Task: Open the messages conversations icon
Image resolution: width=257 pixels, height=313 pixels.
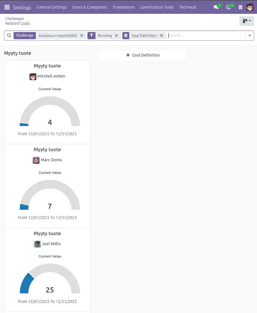Action: coord(216,7)
